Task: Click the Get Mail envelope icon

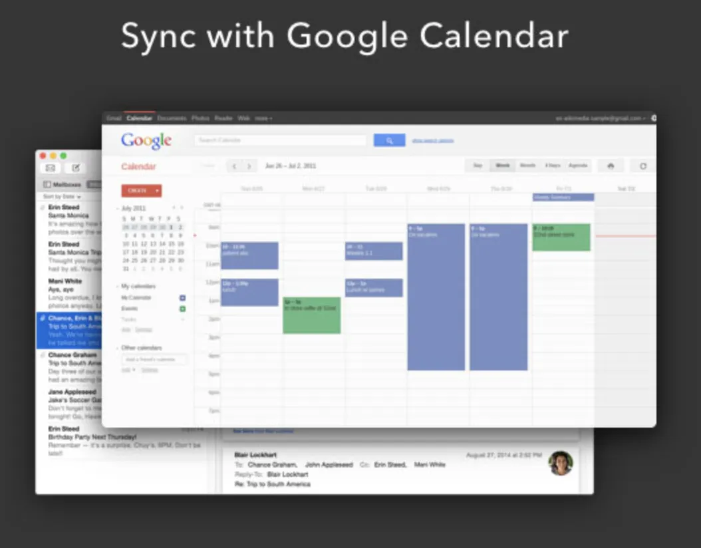Action: coord(51,168)
